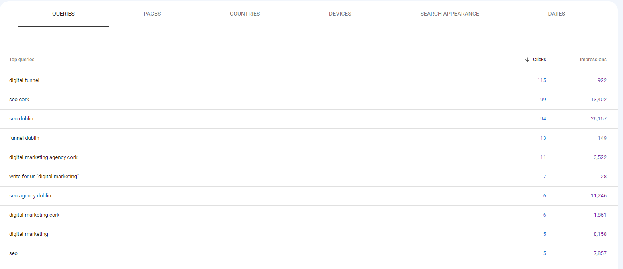
Task: Open the "seo agency dublin" query
Action: [x=30, y=196]
